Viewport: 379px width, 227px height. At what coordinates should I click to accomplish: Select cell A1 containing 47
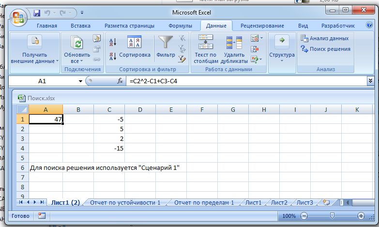(45, 119)
